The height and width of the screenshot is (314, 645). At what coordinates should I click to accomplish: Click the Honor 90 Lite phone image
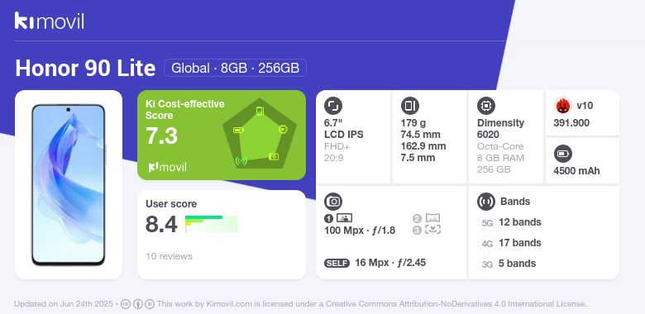point(69,184)
